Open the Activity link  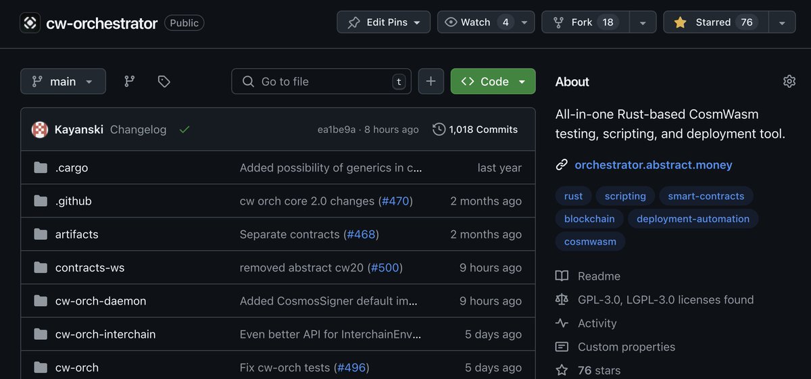pos(597,323)
